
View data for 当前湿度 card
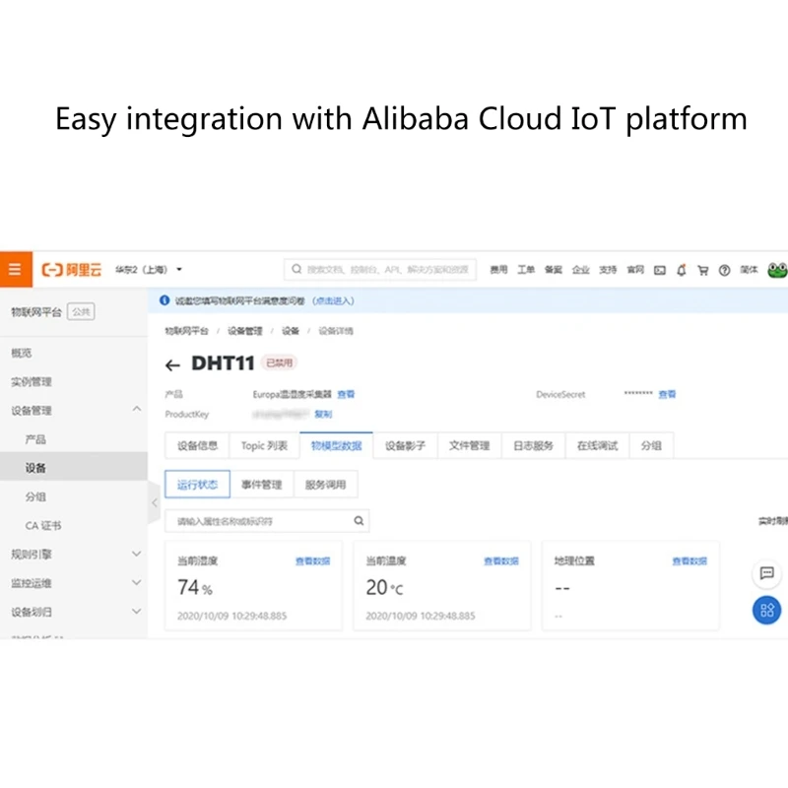pos(312,560)
